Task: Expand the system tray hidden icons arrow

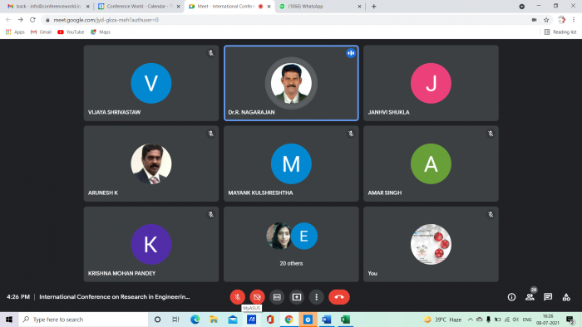Action: coord(470,320)
